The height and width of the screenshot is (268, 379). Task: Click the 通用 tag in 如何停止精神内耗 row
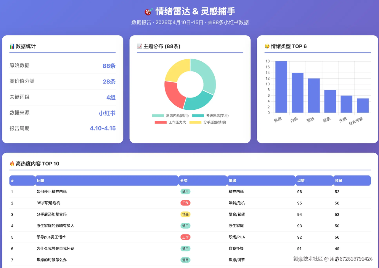pos(185,192)
